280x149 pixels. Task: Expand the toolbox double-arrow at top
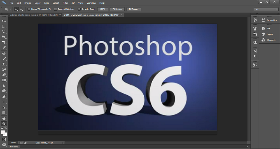[x=2, y=14]
